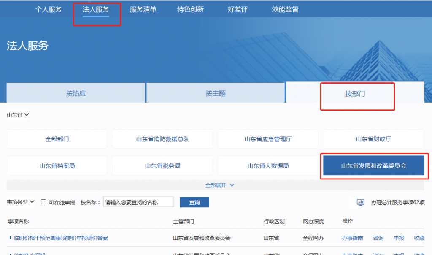Select the 山东省税务局 department

[162, 165]
